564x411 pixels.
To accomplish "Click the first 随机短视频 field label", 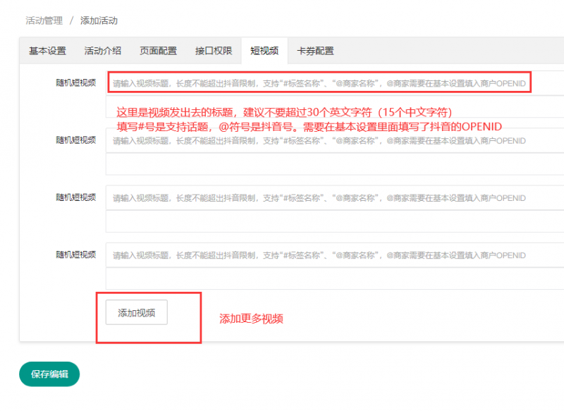I will [x=75, y=82].
